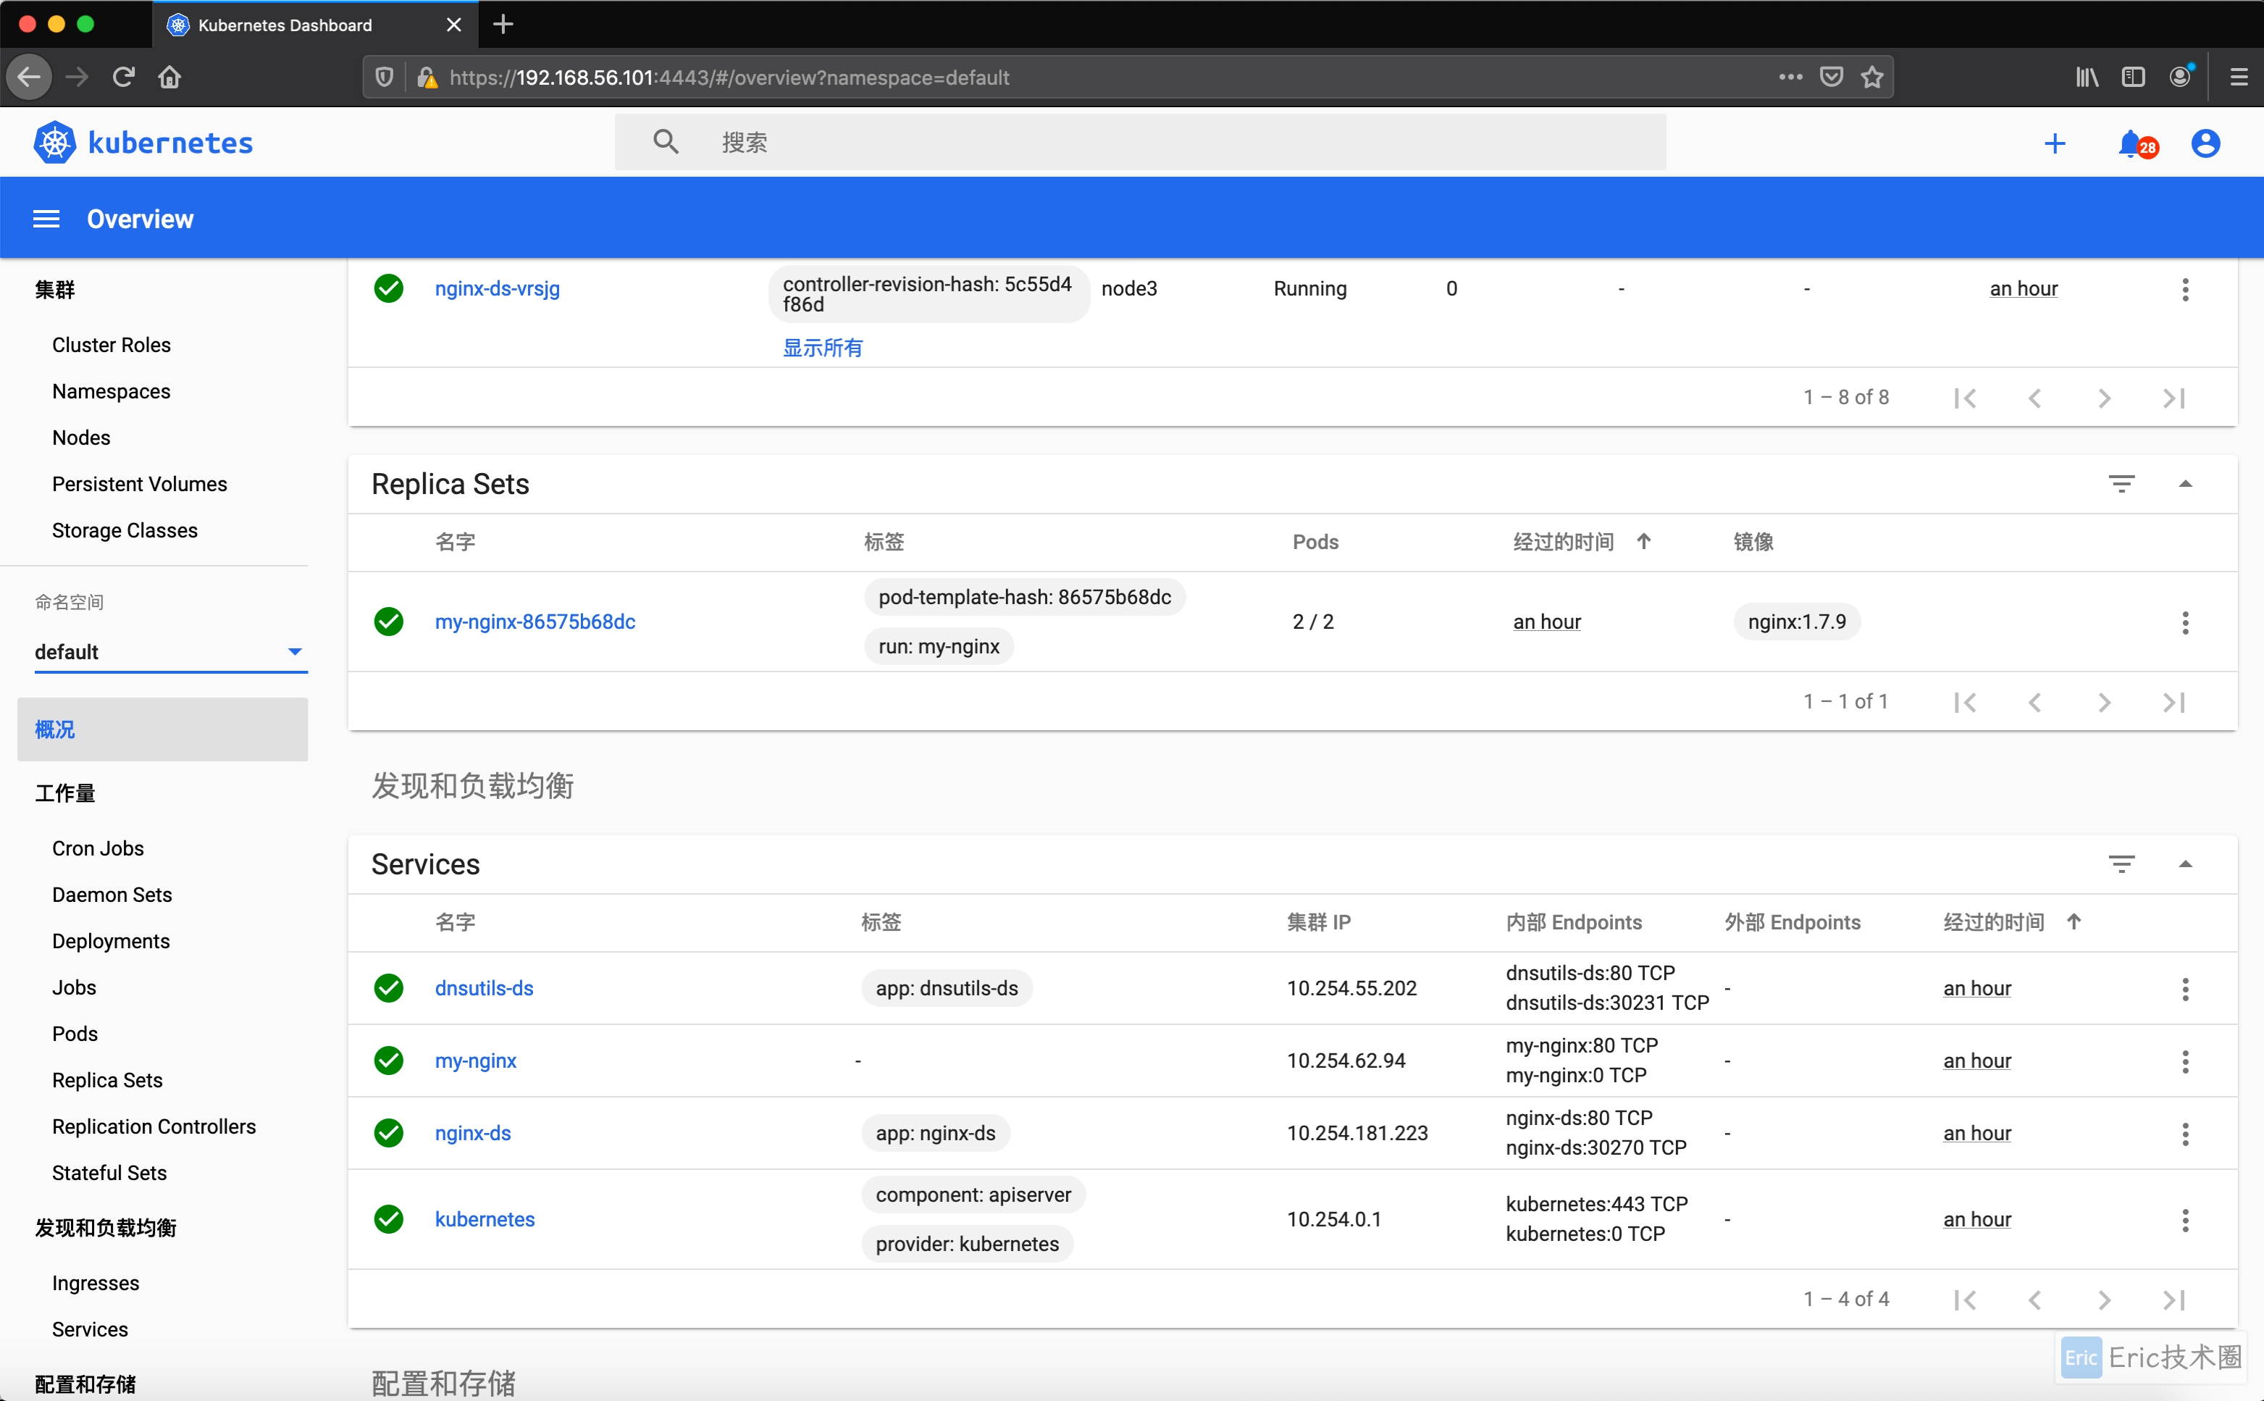Click browser home button

169,77
